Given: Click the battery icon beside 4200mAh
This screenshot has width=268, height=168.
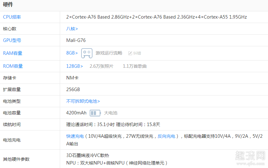Looking at the screenshot, I should [x=95, y=113].
